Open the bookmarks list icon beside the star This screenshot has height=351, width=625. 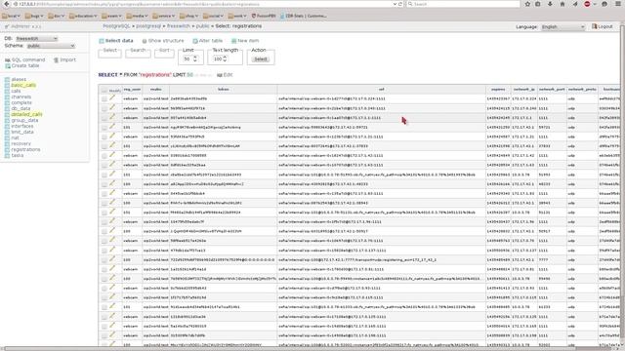click(538, 4)
